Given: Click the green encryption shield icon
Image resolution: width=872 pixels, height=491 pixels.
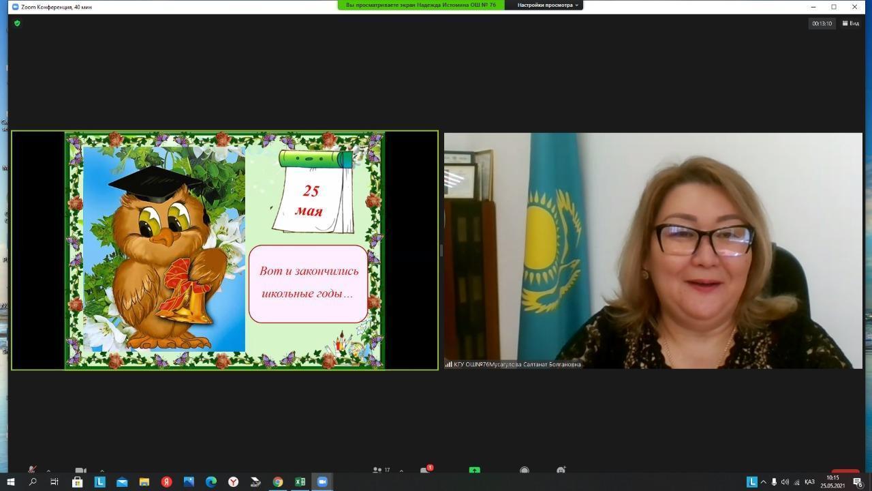Looking at the screenshot, I should click(17, 23).
